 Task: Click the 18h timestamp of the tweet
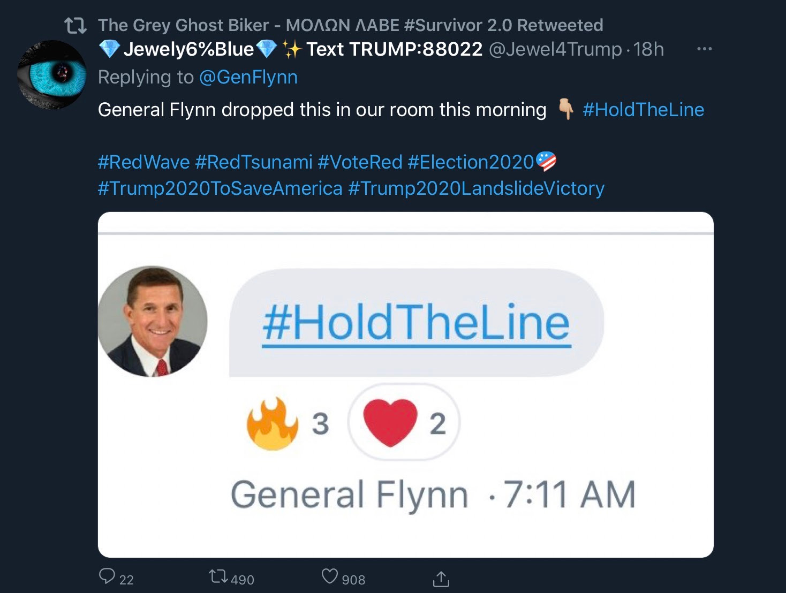coord(648,49)
